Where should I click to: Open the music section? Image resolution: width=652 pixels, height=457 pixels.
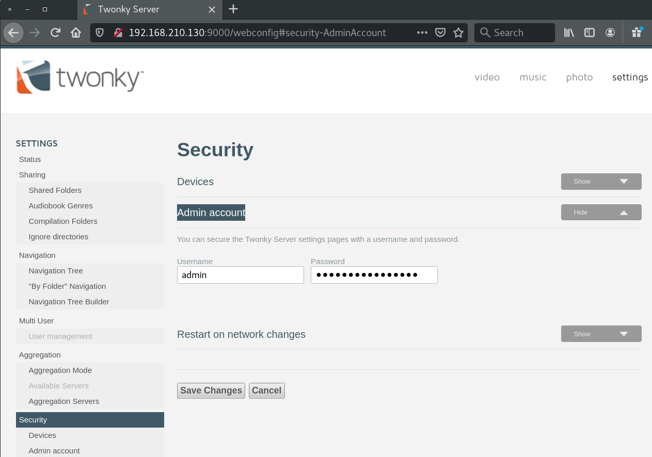click(533, 77)
